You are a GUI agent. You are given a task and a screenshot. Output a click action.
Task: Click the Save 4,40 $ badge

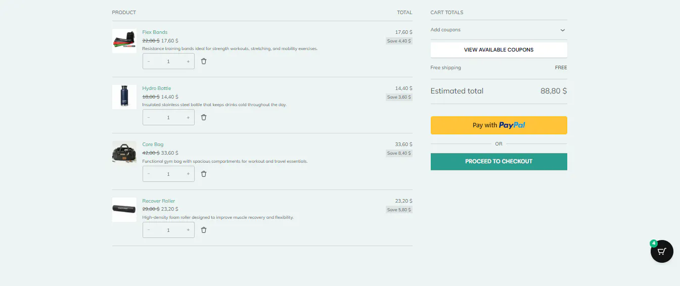click(399, 41)
